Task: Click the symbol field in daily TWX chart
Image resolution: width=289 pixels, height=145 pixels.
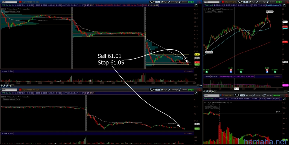Action: 212,2
